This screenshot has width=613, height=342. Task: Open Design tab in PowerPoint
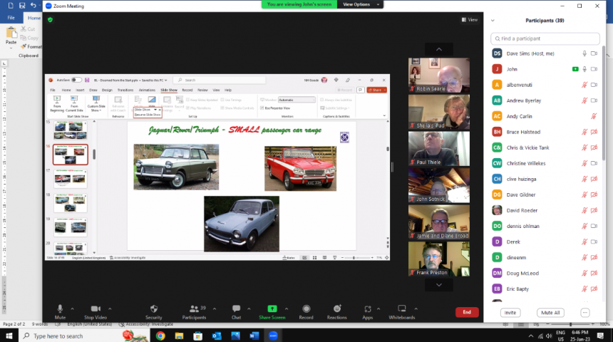pos(107,90)
